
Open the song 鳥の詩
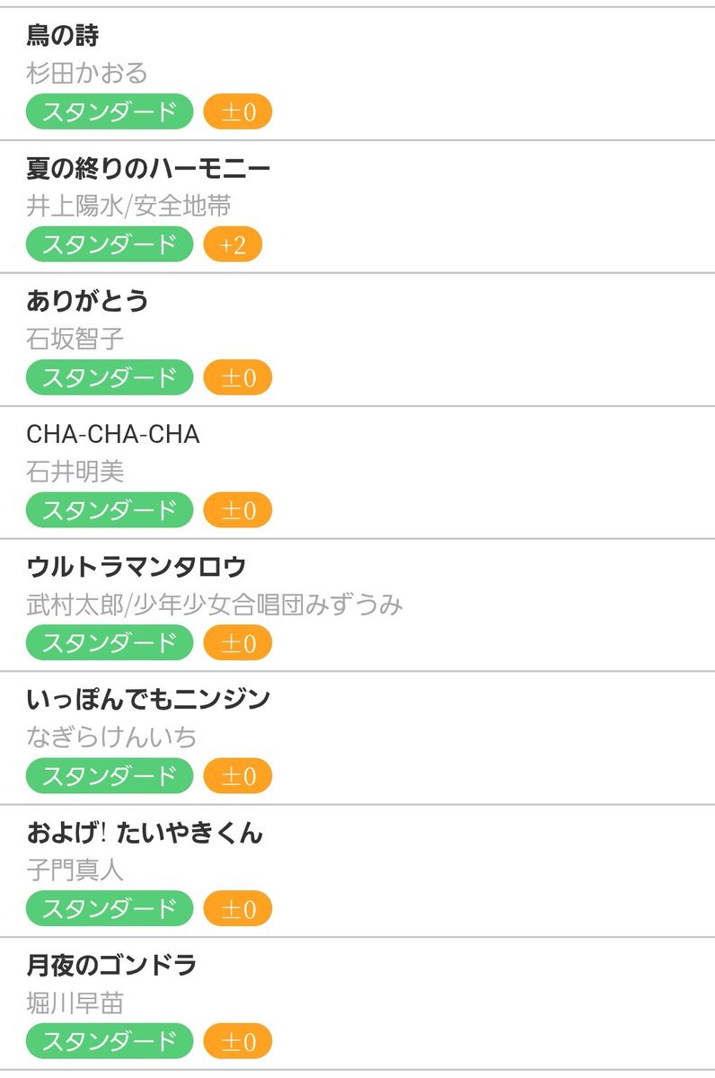63,37
